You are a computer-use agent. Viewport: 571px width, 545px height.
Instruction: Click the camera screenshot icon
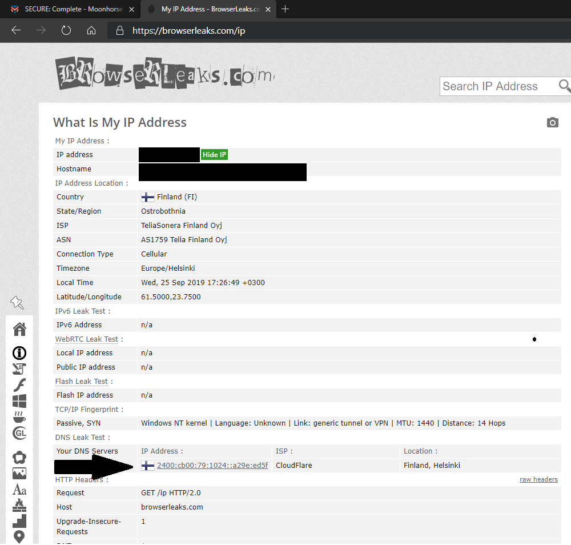(552, 122)
